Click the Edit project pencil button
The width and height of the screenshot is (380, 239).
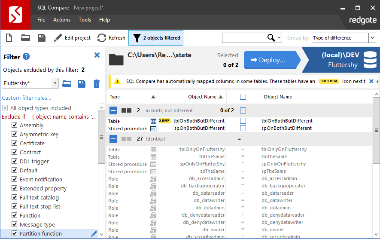tap(72, 38)
